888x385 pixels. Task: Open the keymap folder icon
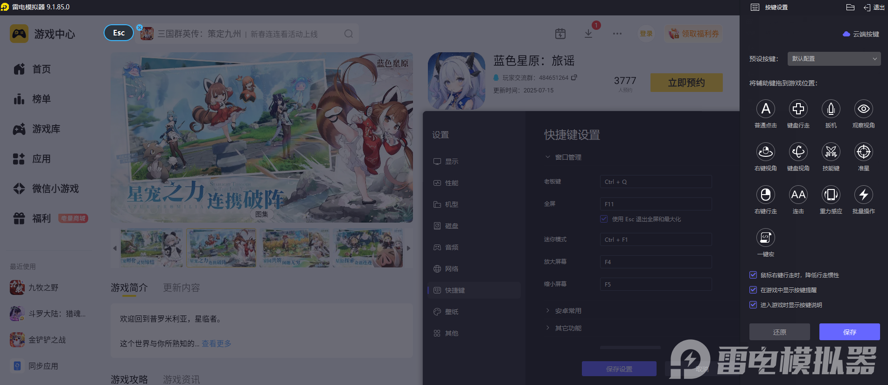pos(850,7)
